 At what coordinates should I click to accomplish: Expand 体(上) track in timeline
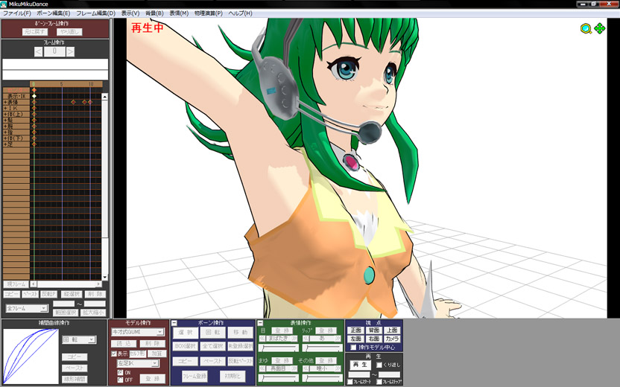5,114
